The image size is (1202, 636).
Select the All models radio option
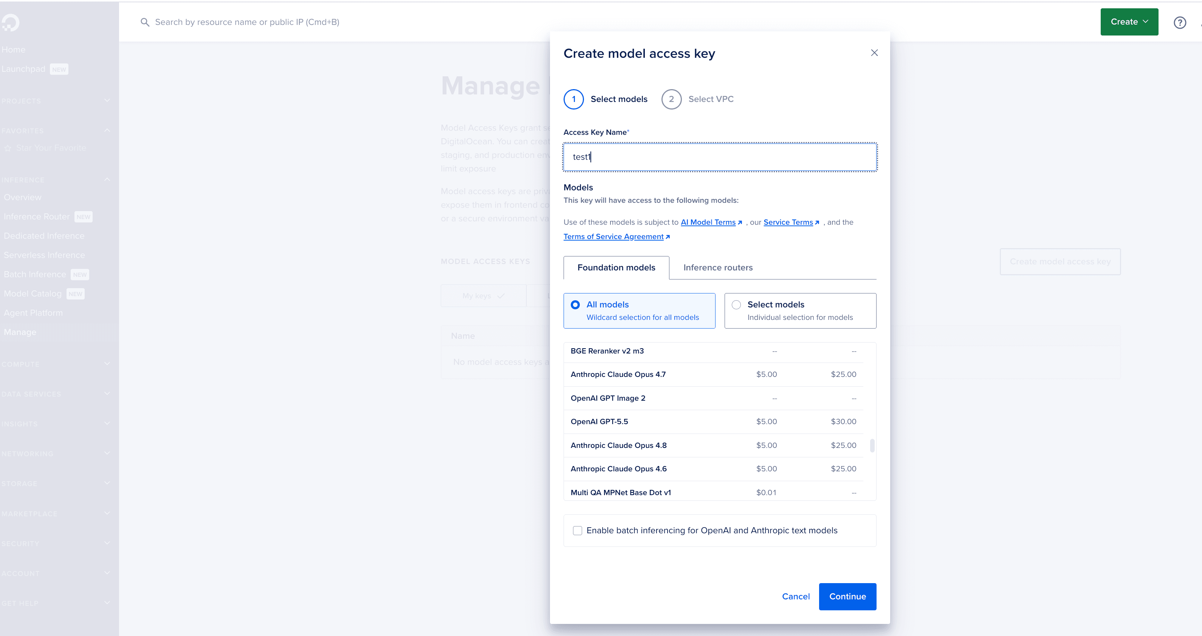pyautogui.click(x=639, y=310)
